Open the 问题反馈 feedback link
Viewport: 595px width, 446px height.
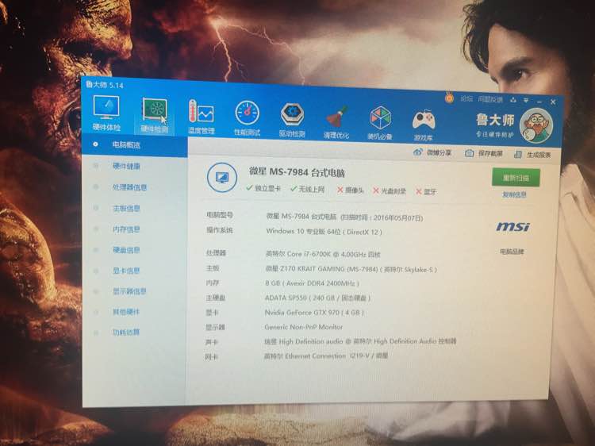[x=490, y=99]
